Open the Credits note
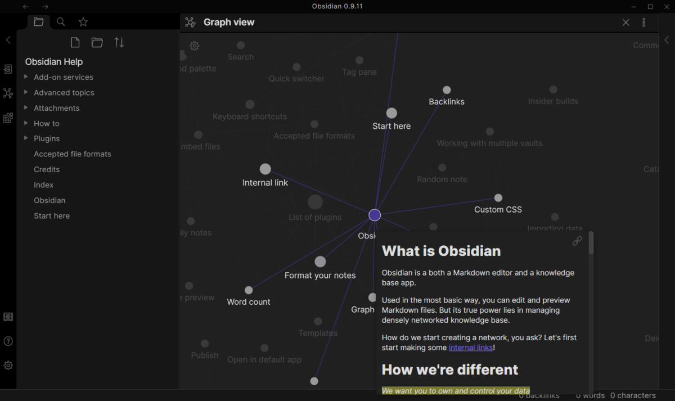 click(47, 169)
